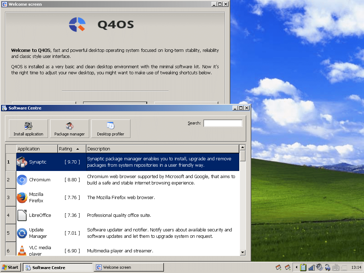Screen dimensions: 364x273
Task: Open the clipboard tray icon
Action: (x=303, y=267)
